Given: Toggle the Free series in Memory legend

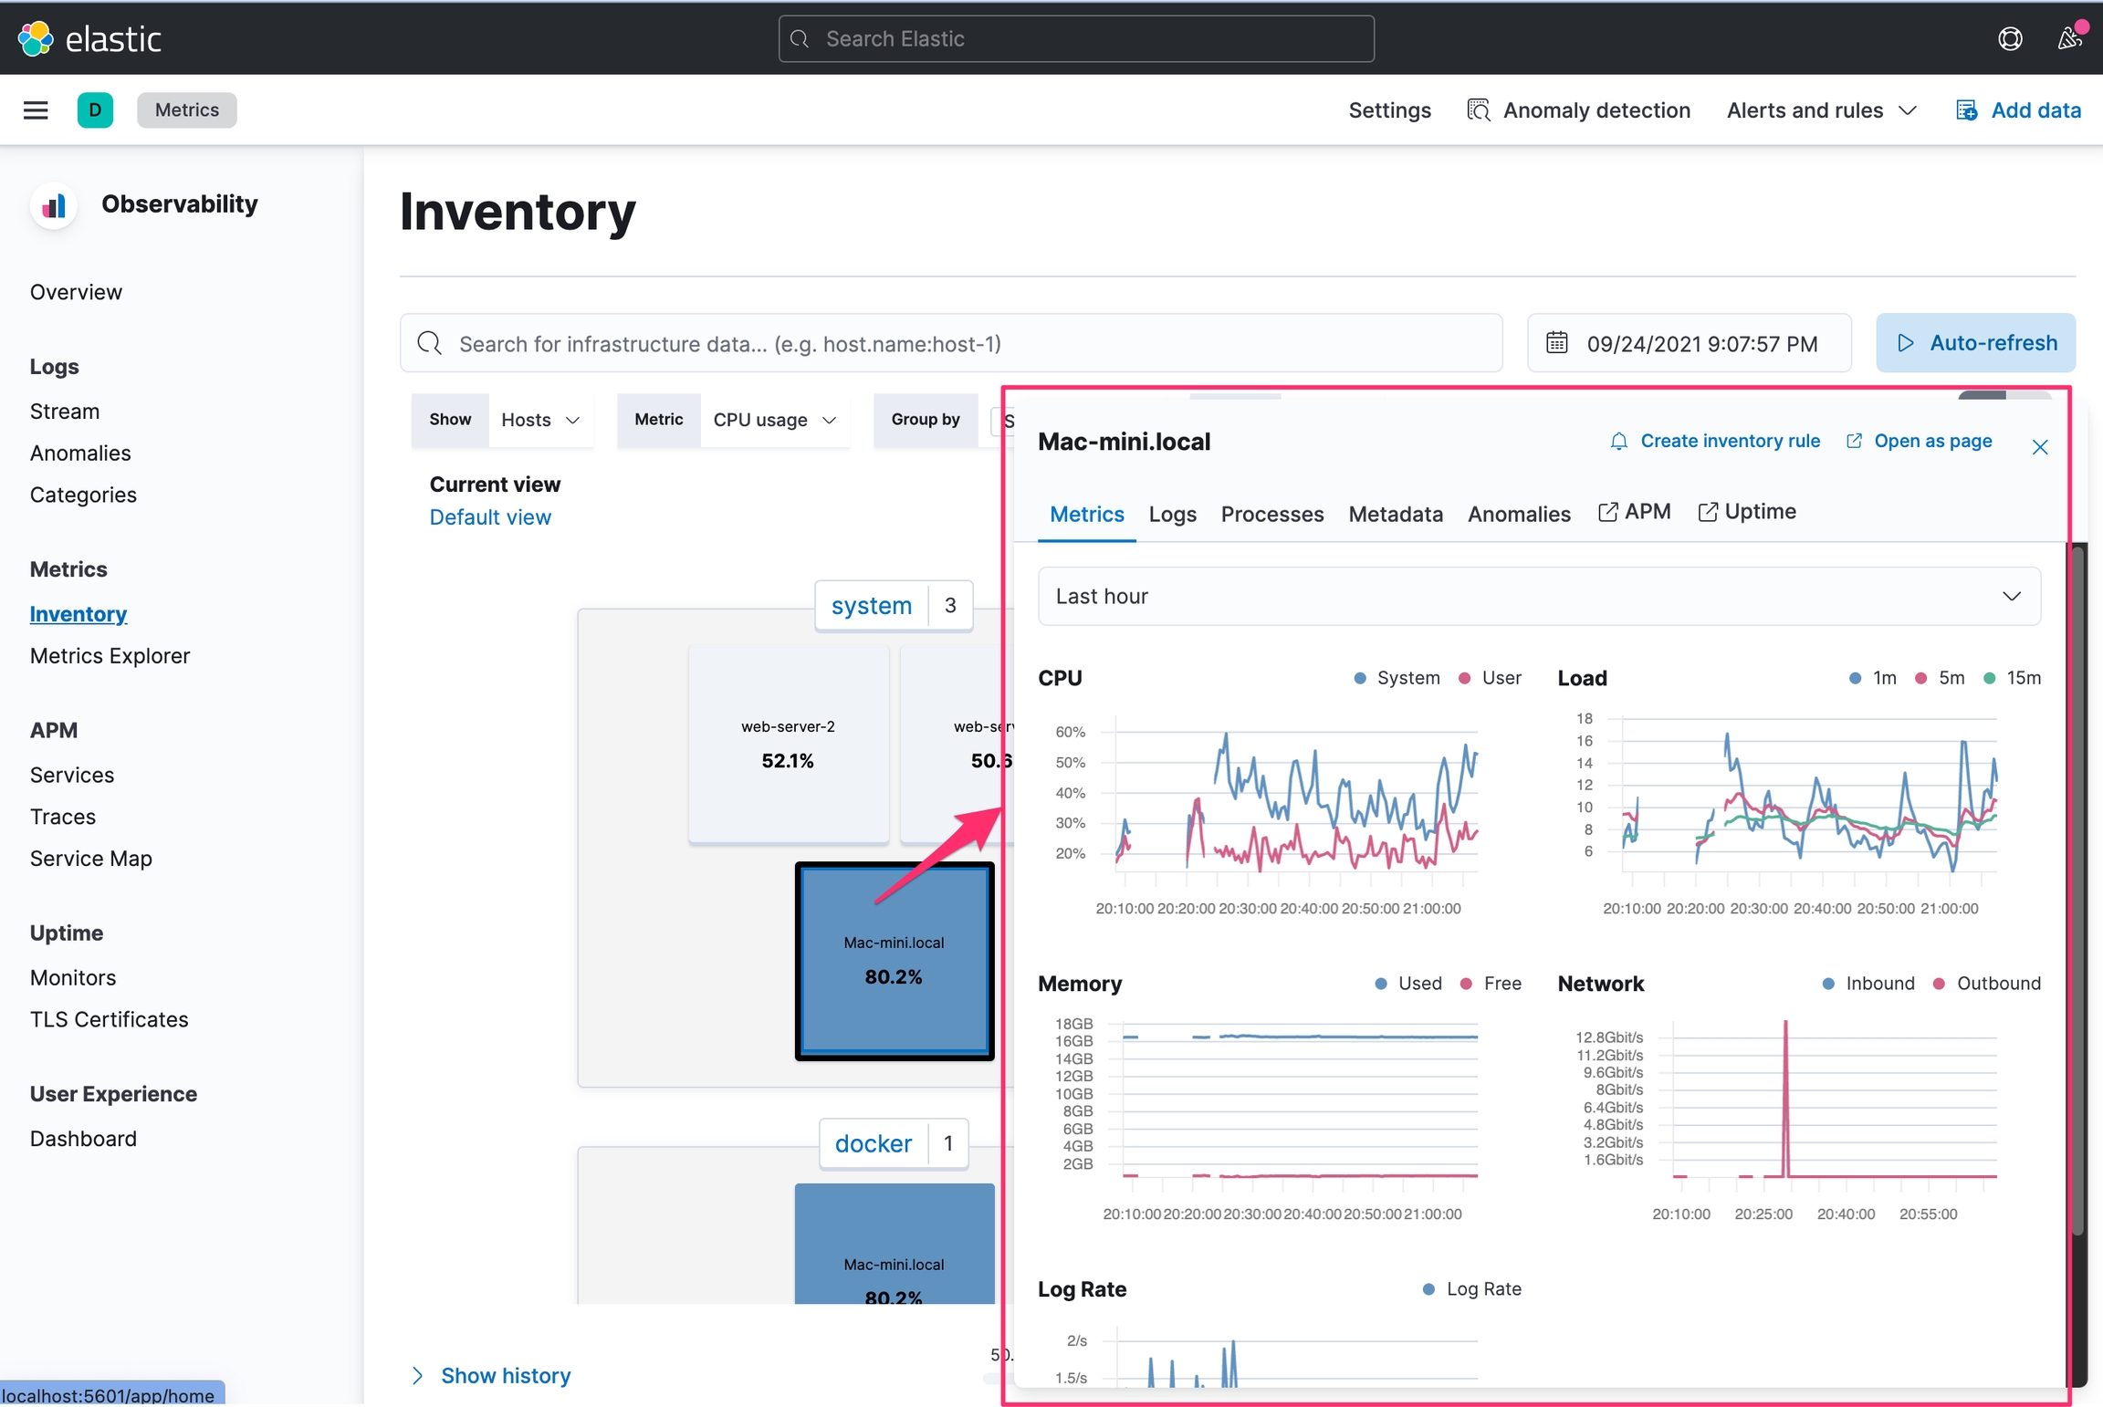Looking at the screenshot, I should (x=1491, y=984).
